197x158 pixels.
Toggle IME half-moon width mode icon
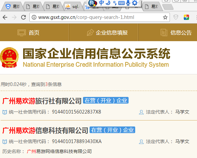tap(108, 3)
